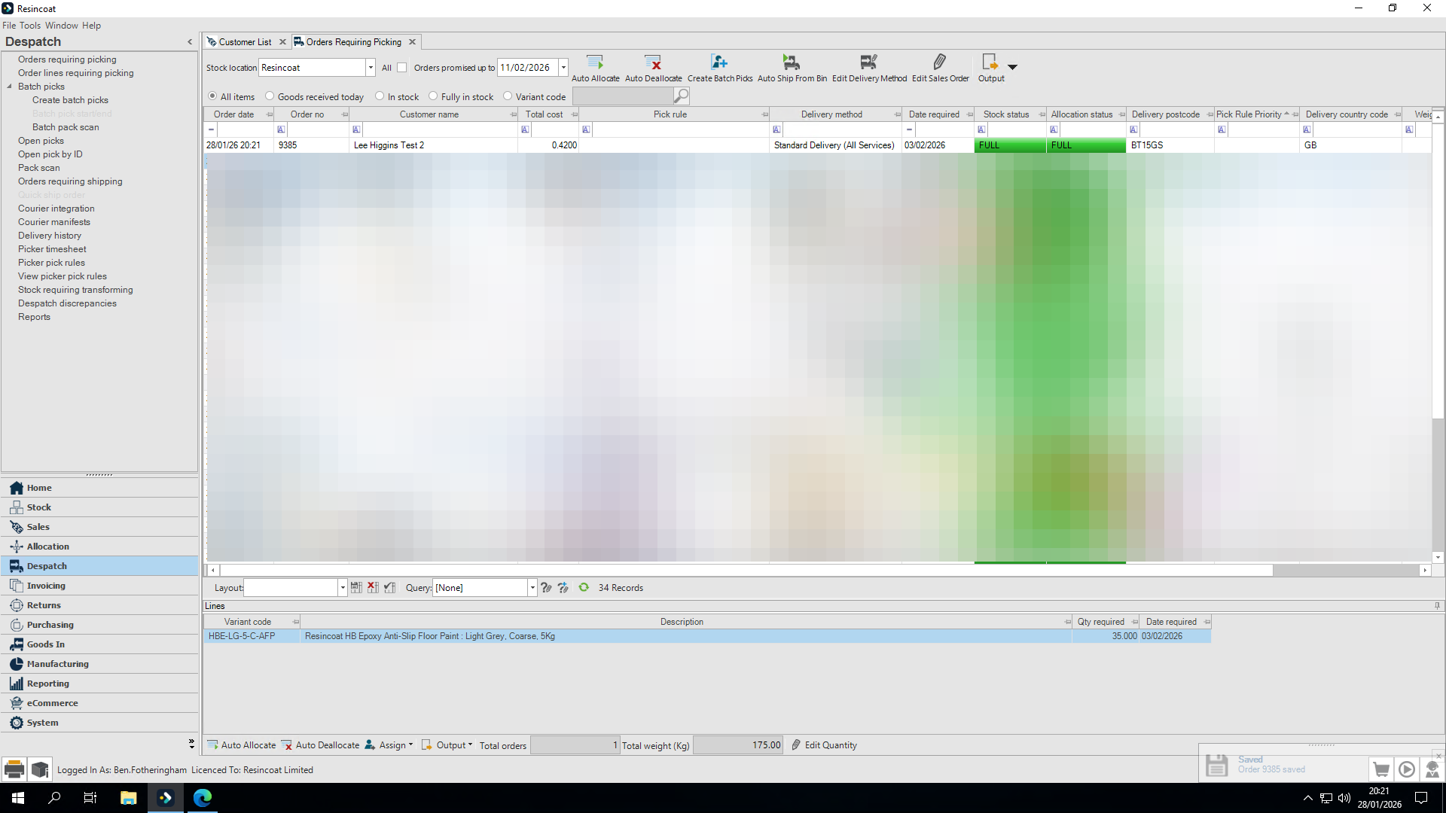Expand the Output dropdown arrow in toolbar
This screenshot has height=813, width=1446.
(1013, 67)
